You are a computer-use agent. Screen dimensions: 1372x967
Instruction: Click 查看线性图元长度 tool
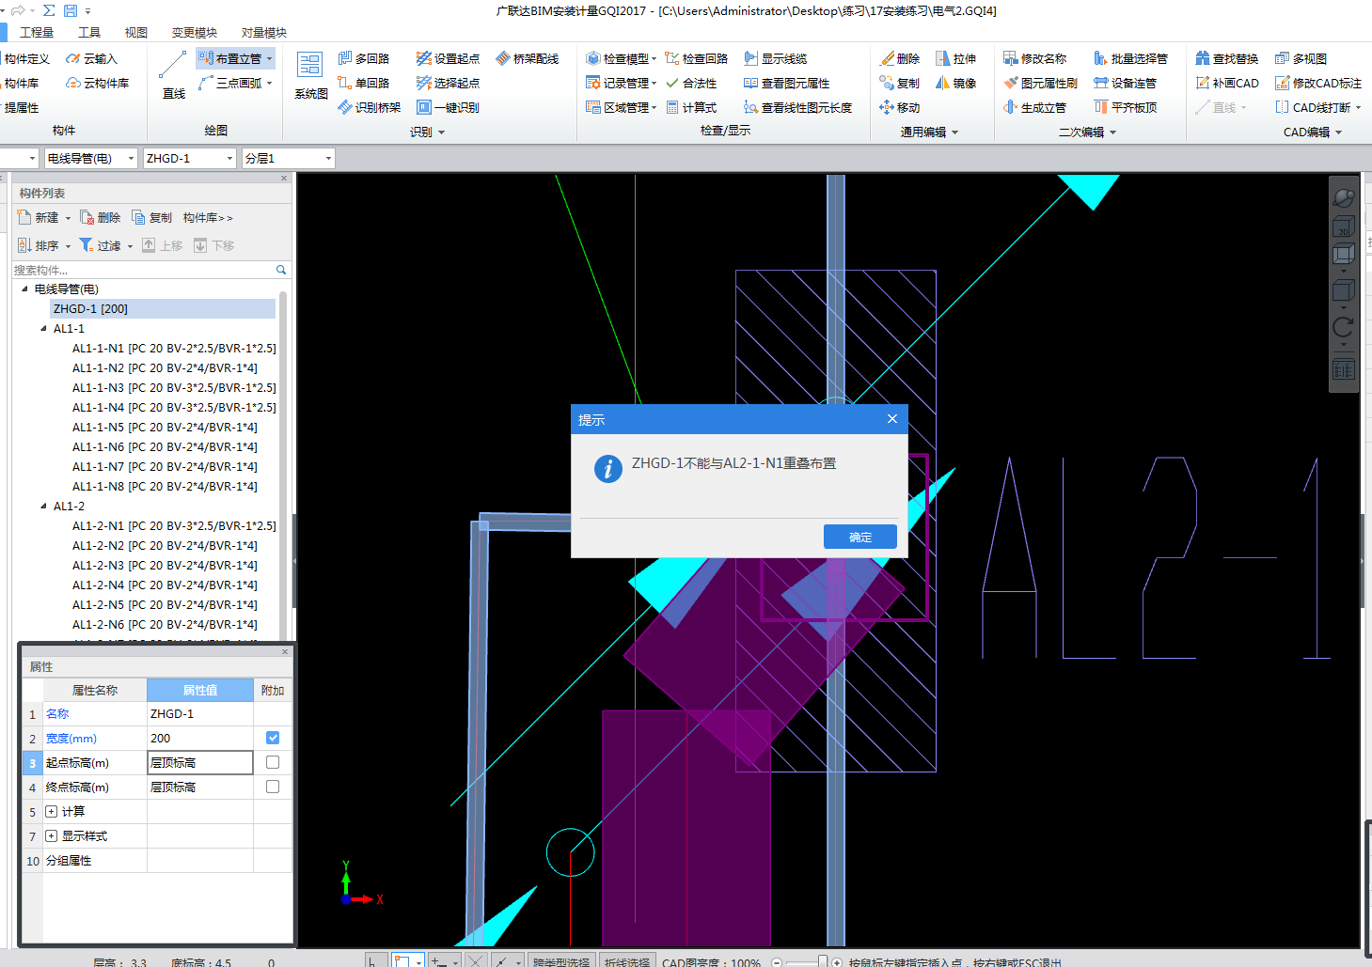pyautogui.click(x=797, y=107)
